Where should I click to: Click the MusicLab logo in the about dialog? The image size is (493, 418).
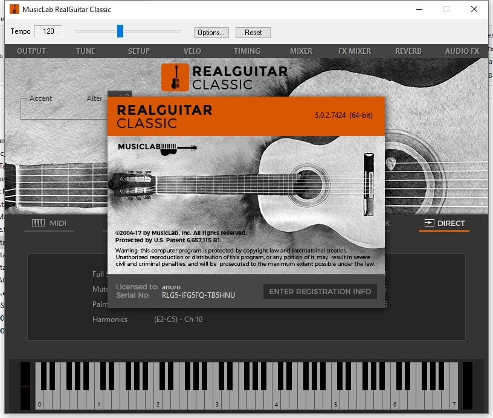pos(157,149)
